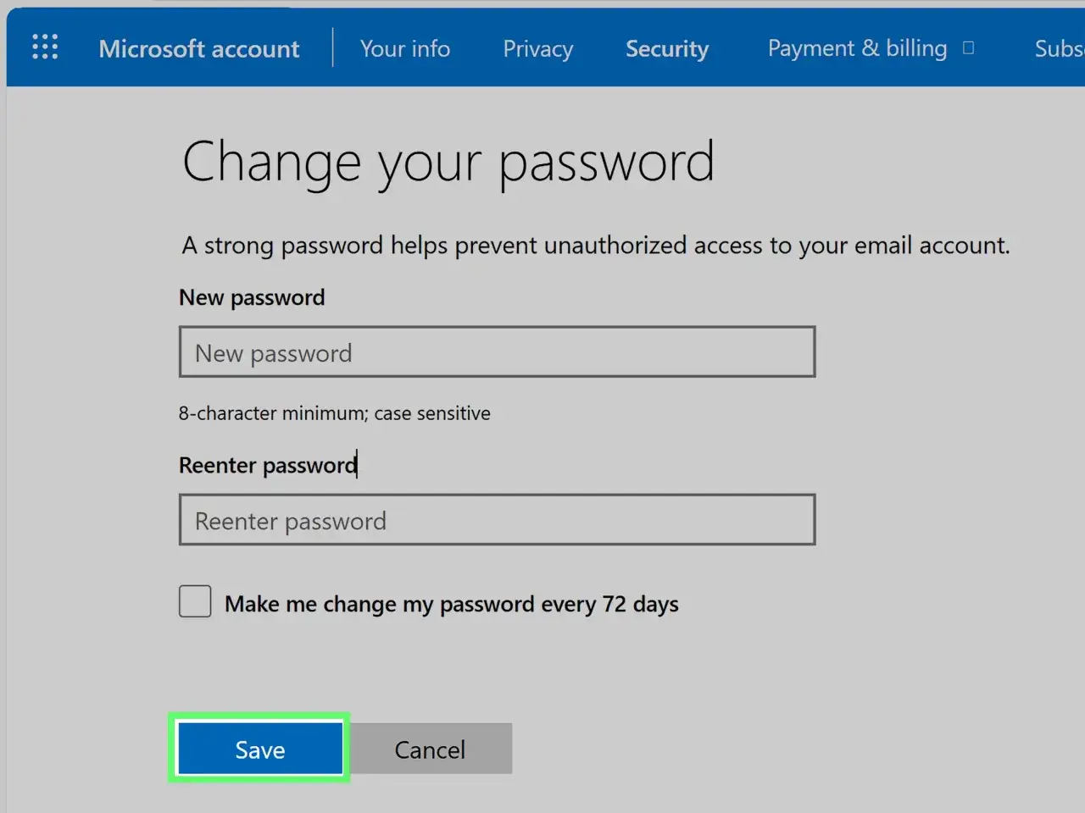This screenshot has height=813, width=1085.
Task: Click the strong password description sentence
Action: [596, 246]
